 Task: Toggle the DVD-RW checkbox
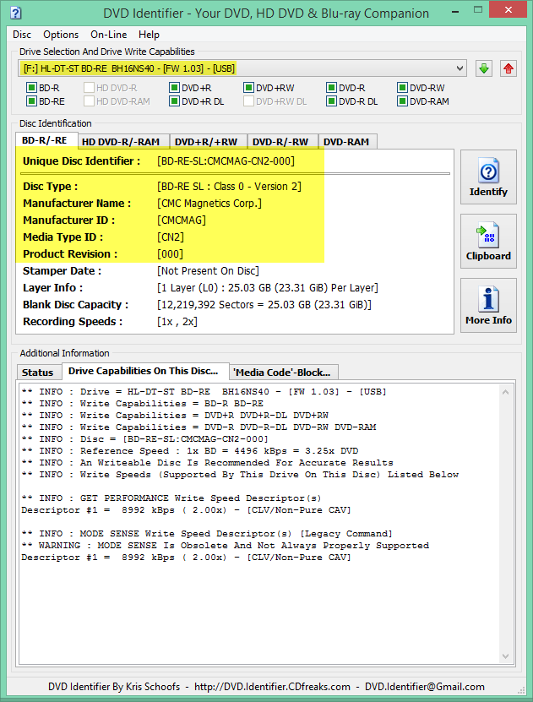(x=402, y=88)
